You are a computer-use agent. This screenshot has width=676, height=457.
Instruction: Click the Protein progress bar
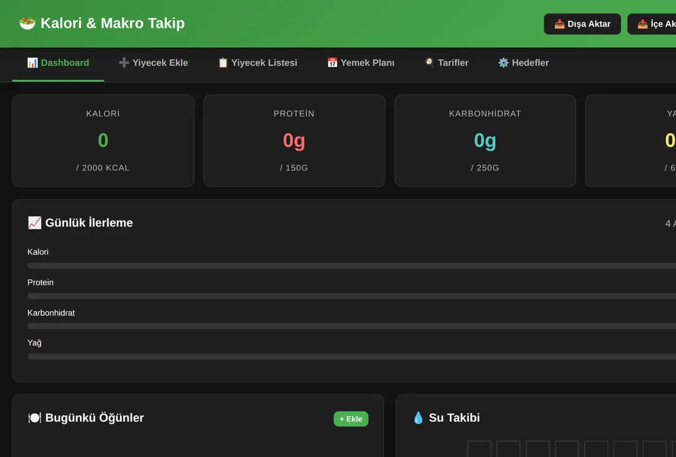pos(352,296)
